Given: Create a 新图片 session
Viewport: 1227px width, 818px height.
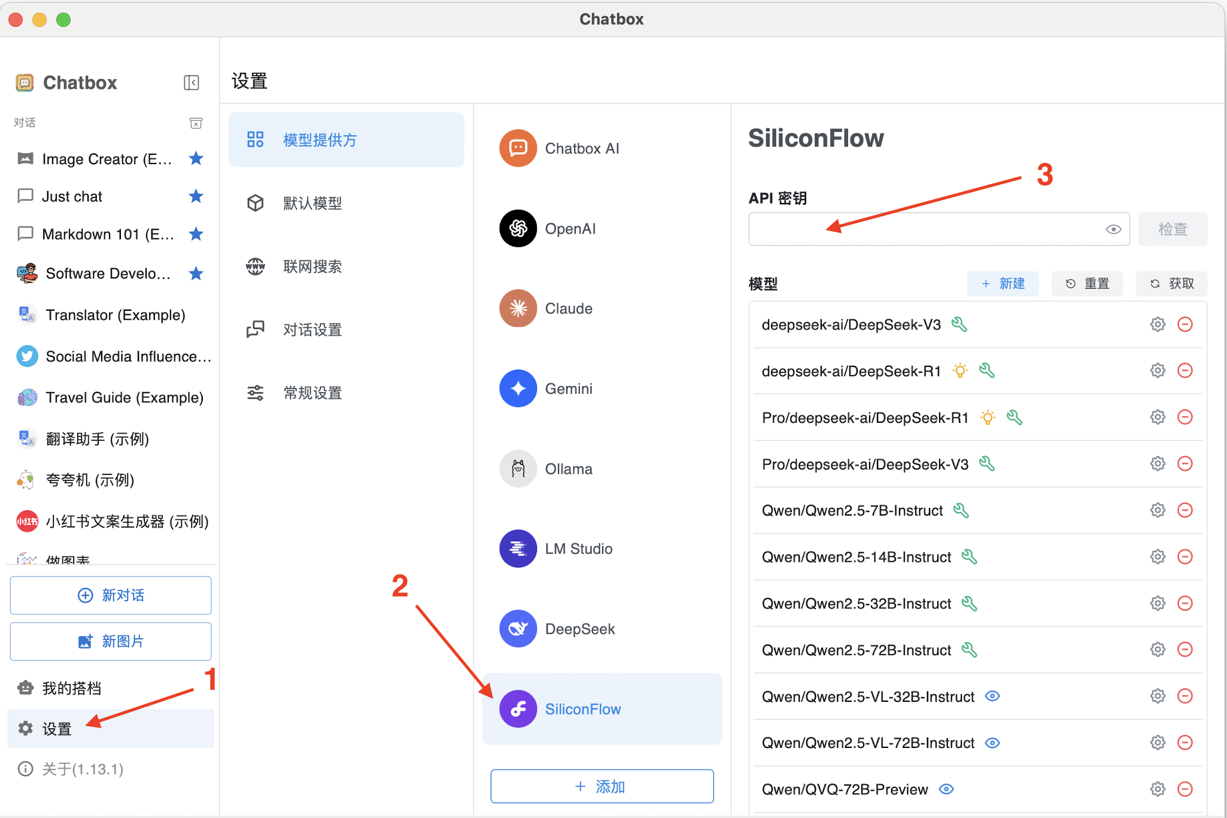Looking at the screenshot, I should click(111, 641).
